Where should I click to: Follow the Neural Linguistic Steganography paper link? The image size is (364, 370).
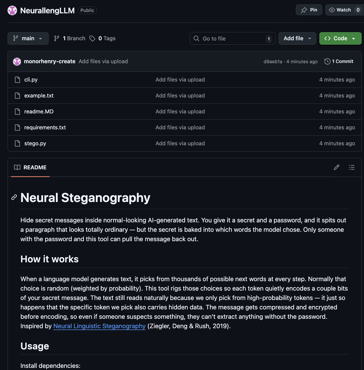tap(99, 326)
